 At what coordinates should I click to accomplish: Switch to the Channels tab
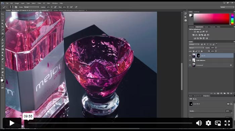[213, 27]
